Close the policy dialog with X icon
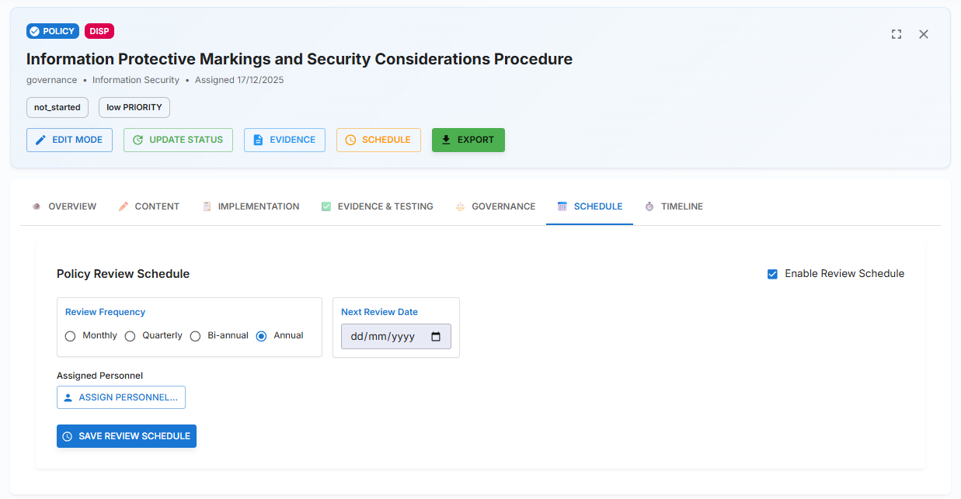The width and height of the screenshot is (961, 499). tap(924, 34)
